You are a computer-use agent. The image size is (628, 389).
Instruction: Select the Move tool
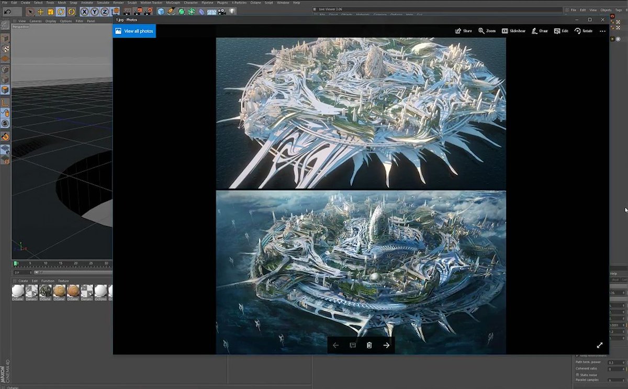click(40, 12)
